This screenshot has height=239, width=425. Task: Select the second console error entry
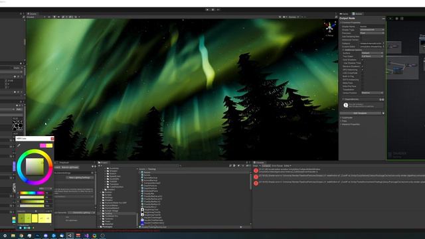339,177
